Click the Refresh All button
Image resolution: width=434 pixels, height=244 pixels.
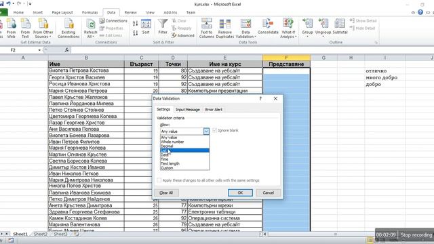[x=90, y=28]
